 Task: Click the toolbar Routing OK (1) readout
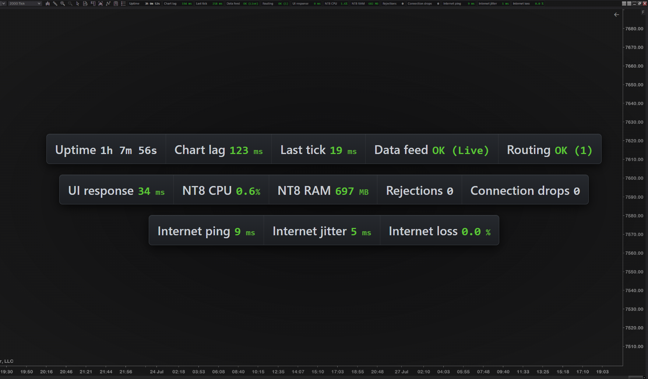point(275,3)
